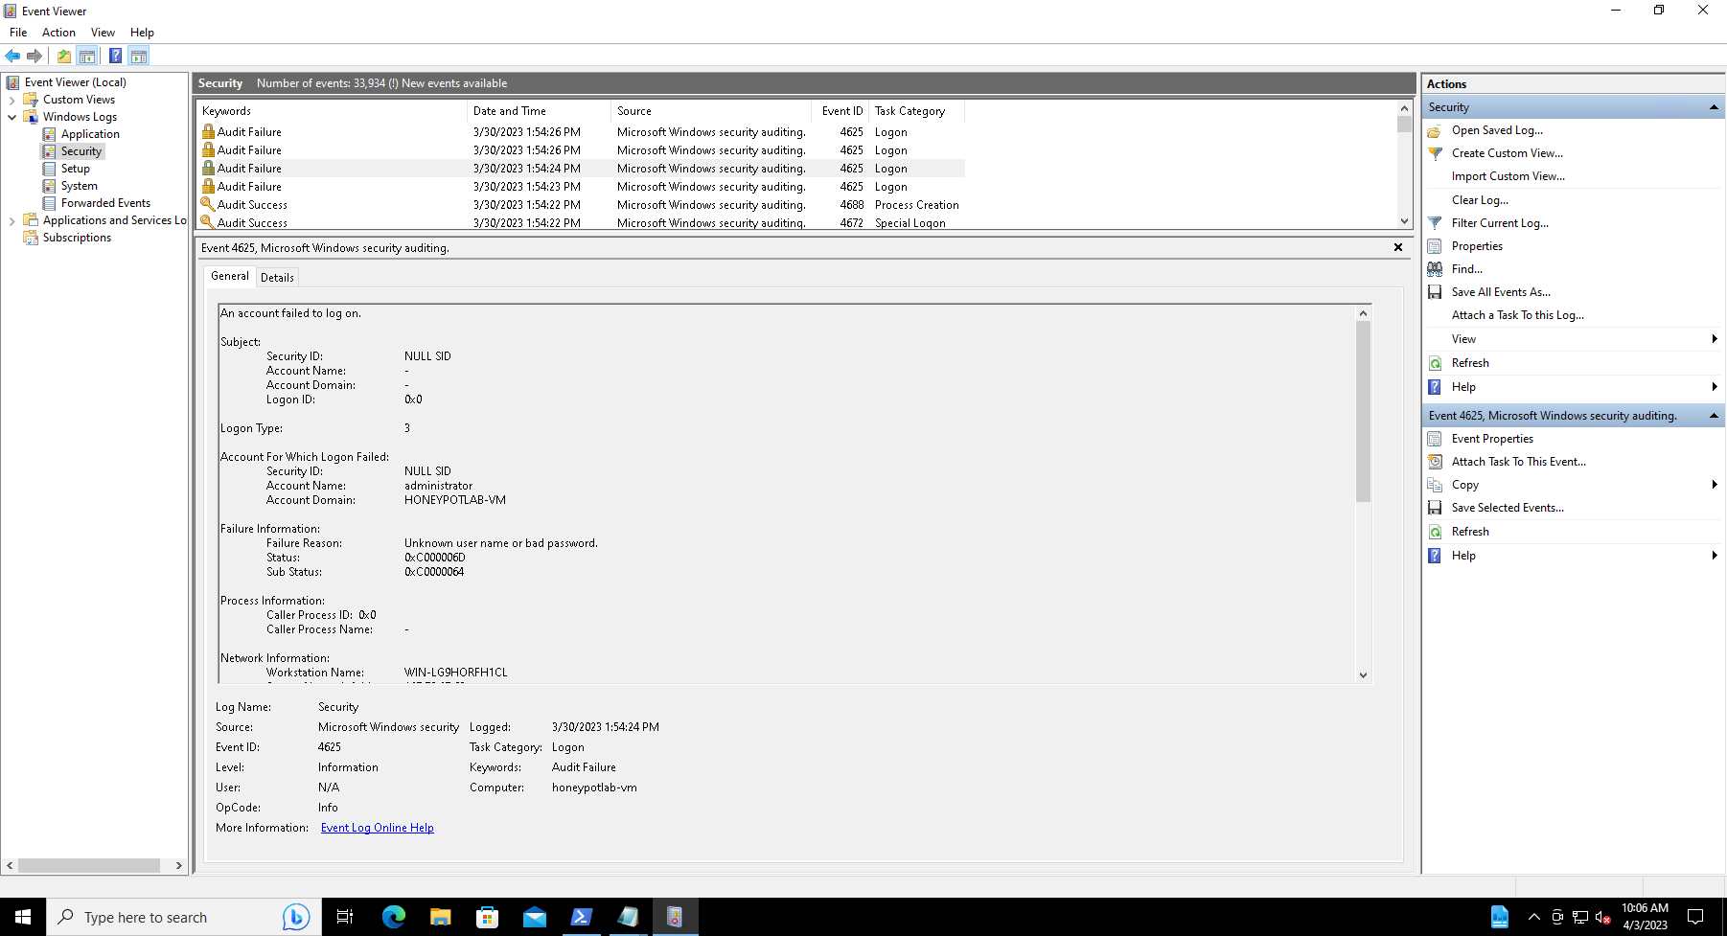Open Mail app from the taskbar
Viewport: 1727px width, 936px height.
[x=534, y=917]
